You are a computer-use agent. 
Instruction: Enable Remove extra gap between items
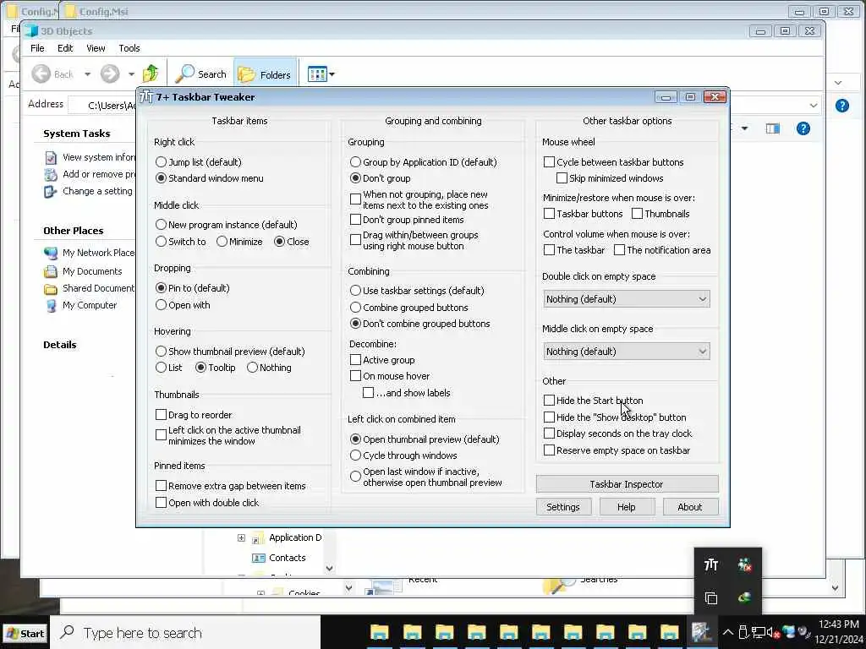click(x=161, y=486)
